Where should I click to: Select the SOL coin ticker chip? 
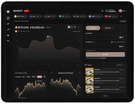[36, 16]
